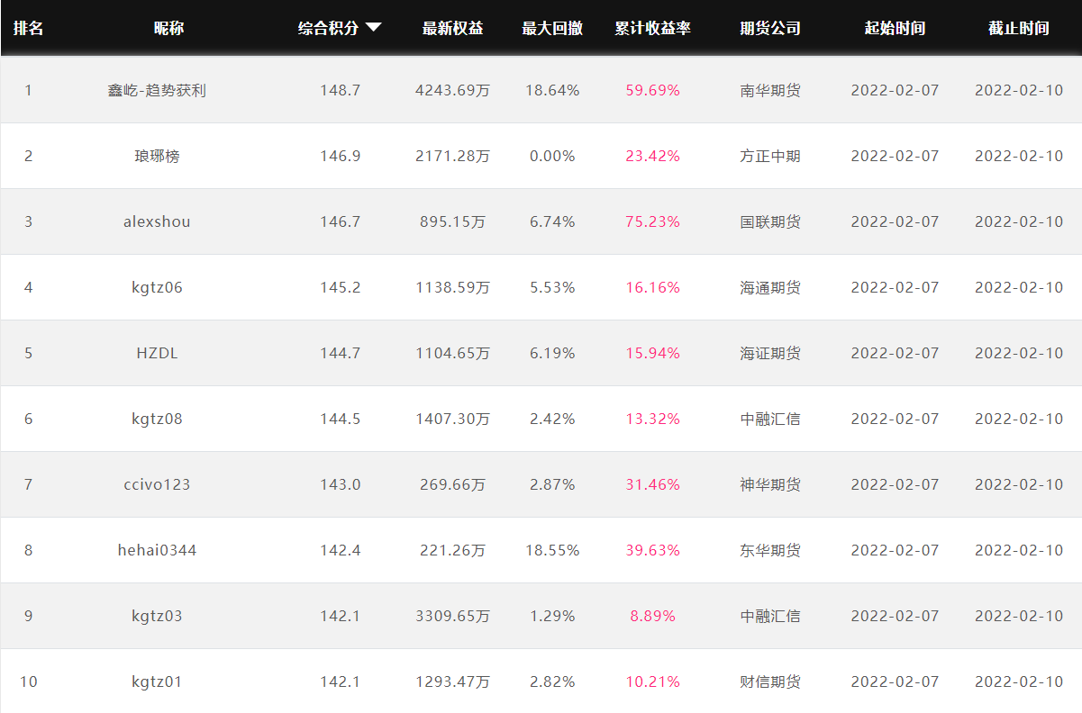Viewport: 1082px width, 713px height.
Task: Select the kgtz03 row nickname
Action: coord(157,616)
